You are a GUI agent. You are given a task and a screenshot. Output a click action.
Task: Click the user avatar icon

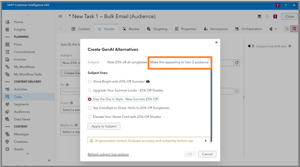pyautogui.click(x=294, y=5)
